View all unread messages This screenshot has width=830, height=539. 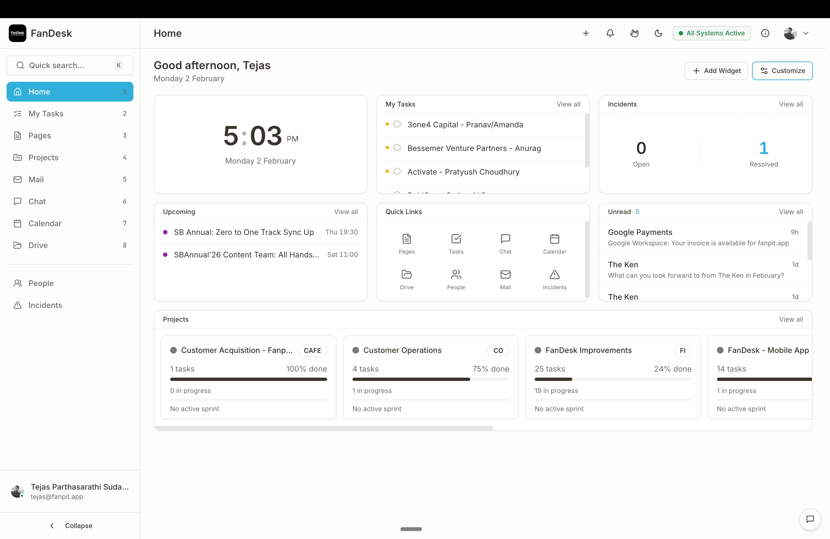click(x=790, y=212)
